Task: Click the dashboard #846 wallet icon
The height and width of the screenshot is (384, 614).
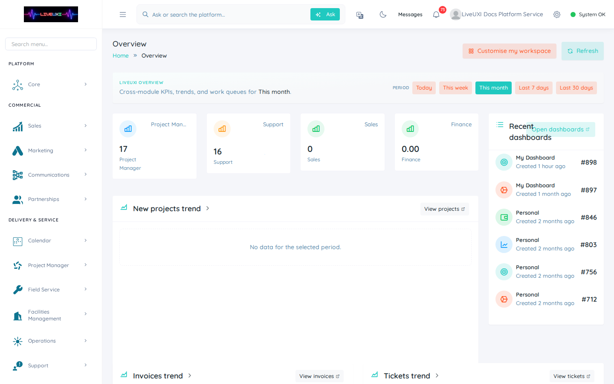Action: click(504, 217)
